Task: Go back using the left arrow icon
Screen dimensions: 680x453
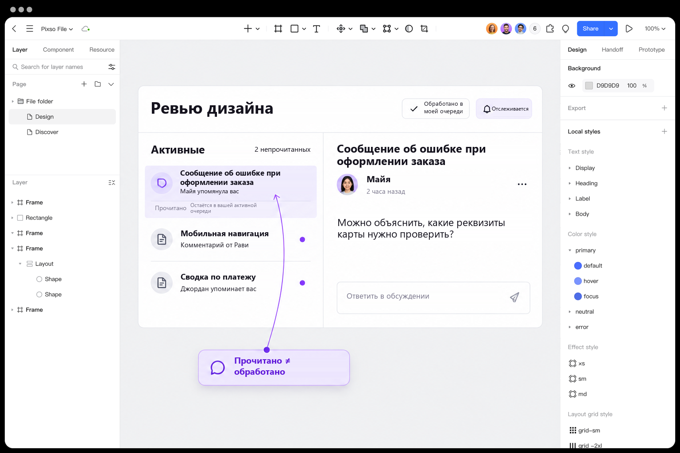Action: coord(14,29)
